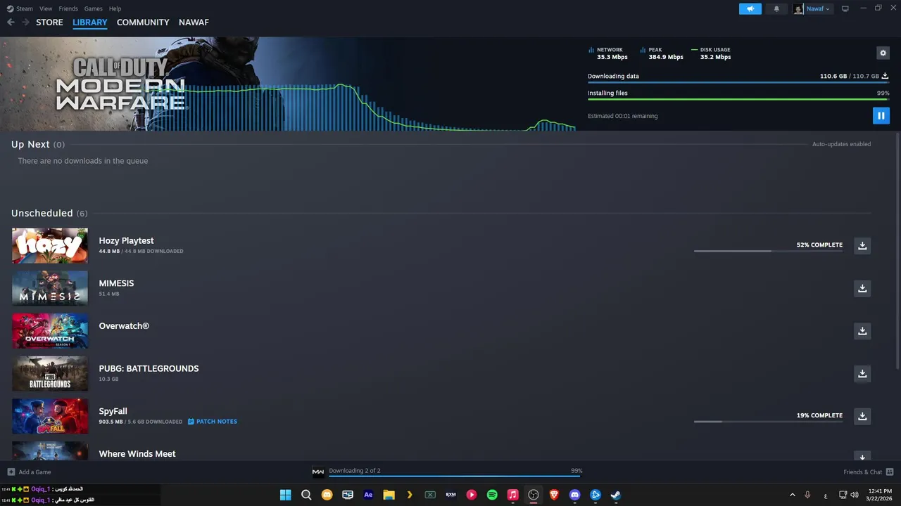Go back with the arrow
Viewport: 901px width, 506px height.
click(11, 22)
